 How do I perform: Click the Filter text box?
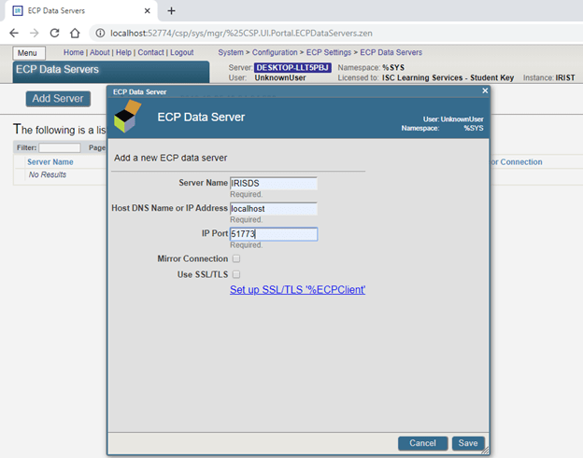tap(60, 147)
